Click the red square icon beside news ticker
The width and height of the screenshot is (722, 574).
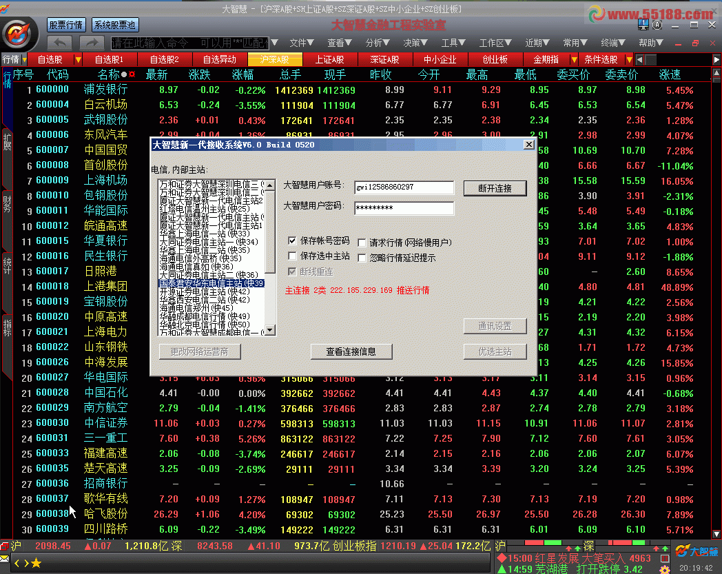tap(664, 558)
